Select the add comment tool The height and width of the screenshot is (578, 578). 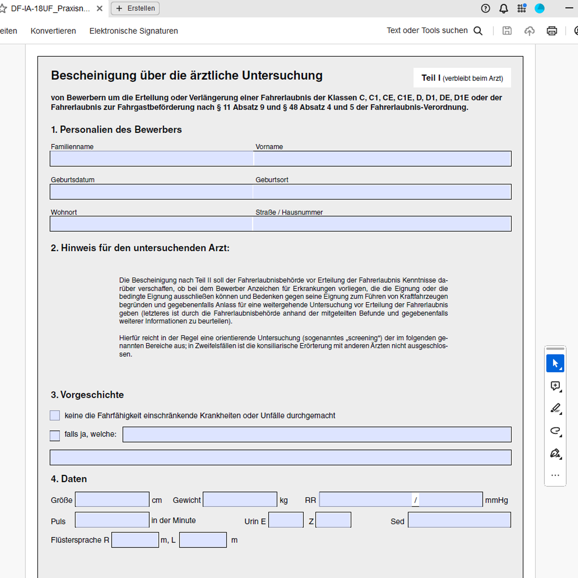pyautogui.click(x=555, y=386)
